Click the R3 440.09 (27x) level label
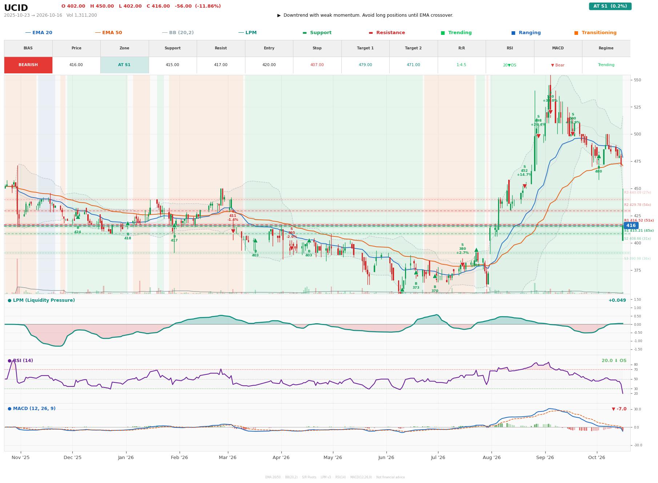Viewport: 658px width, 483px height. (x=637, y=192)
